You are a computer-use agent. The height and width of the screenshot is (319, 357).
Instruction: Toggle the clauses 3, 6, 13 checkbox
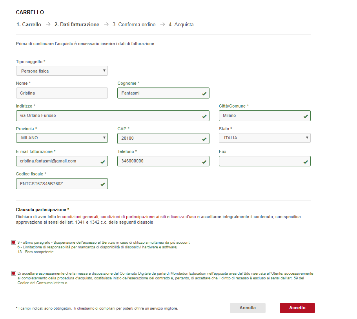14,242
